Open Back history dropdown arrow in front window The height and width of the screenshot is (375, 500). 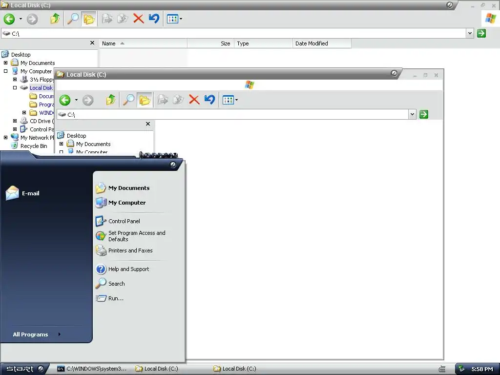pyautogui.click(x=76, y=100)
